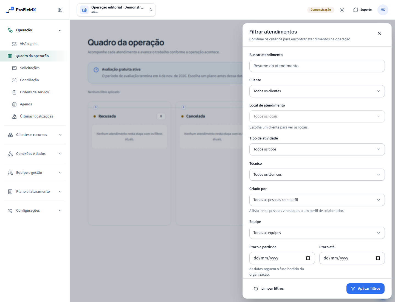Image resolution: width=395 pixels, height=302 pixels.
Task: Open the Prazo a partir de calendar picker
Action: coord(308,258)
